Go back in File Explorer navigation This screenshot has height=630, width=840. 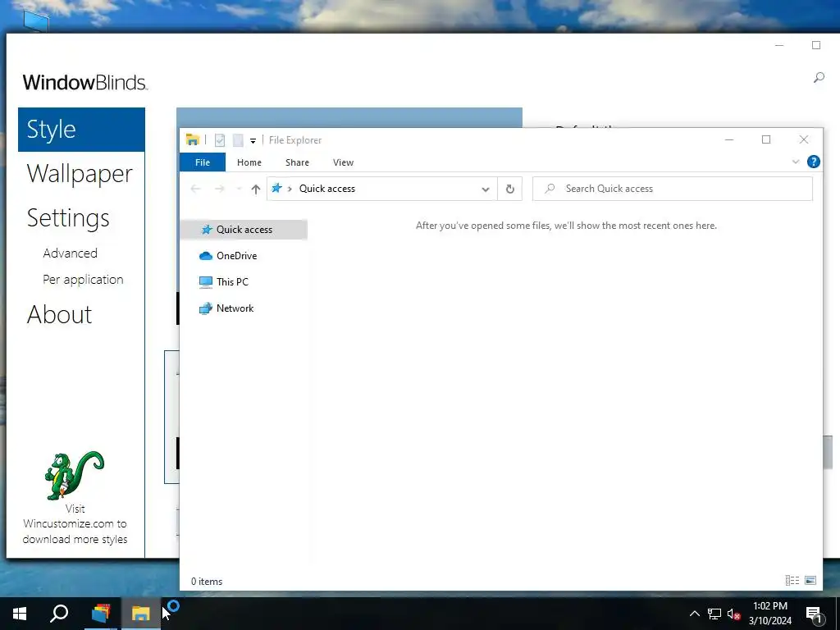[195, 189]
